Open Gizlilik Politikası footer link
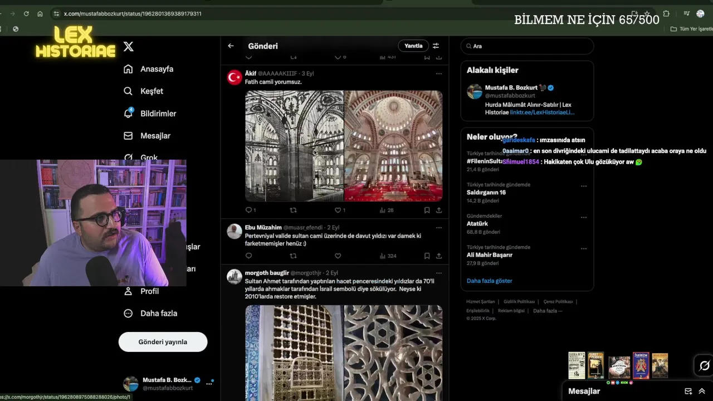The width and height of the screenshot is (713, 401). click(519, 302)
